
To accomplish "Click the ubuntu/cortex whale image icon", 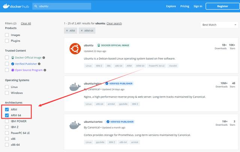I will pos(75,125).
